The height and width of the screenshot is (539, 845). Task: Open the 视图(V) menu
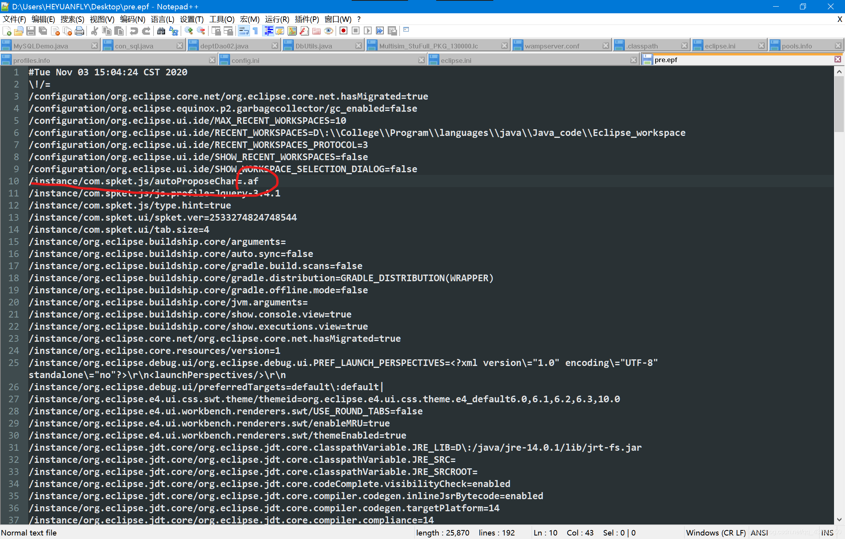(x=102, y=20)
